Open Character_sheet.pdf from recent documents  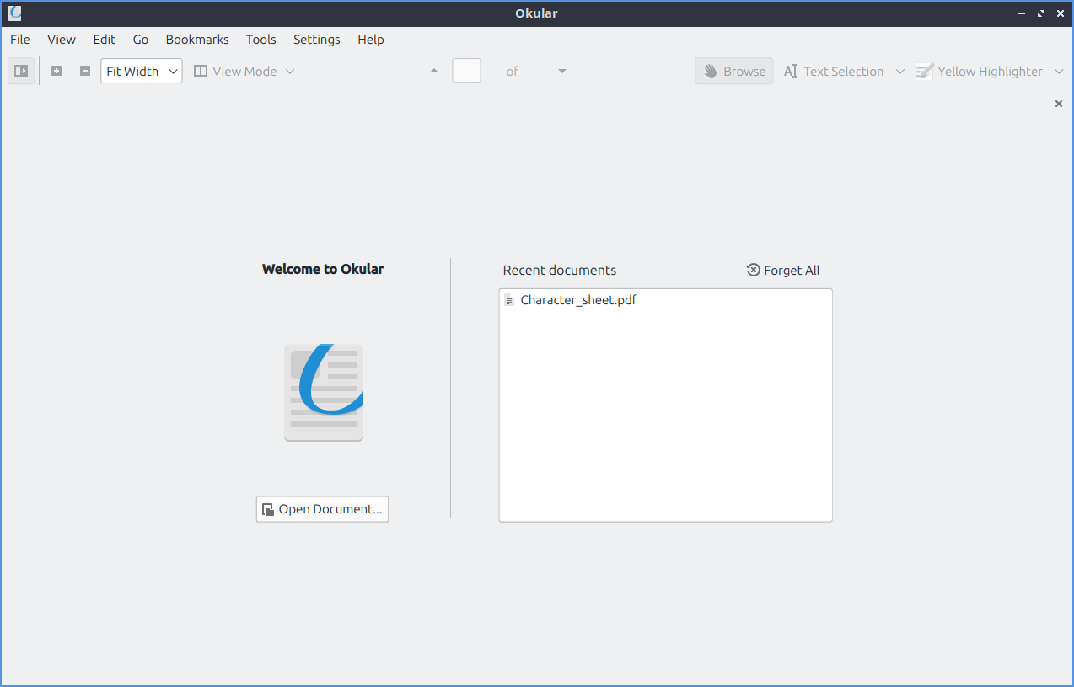click(x=577, y=300)
